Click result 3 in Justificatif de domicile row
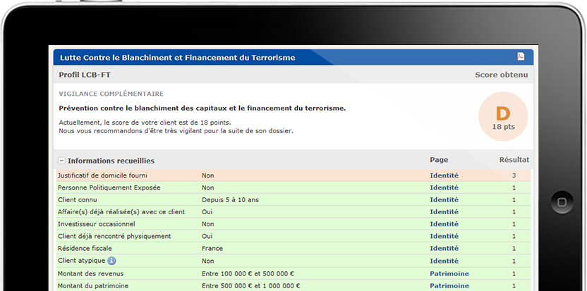Screen dimensions: 587x291 tap(514, 175)
